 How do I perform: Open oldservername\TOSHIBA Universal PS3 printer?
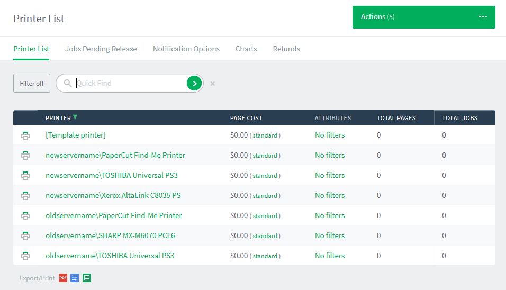[110, 256]
